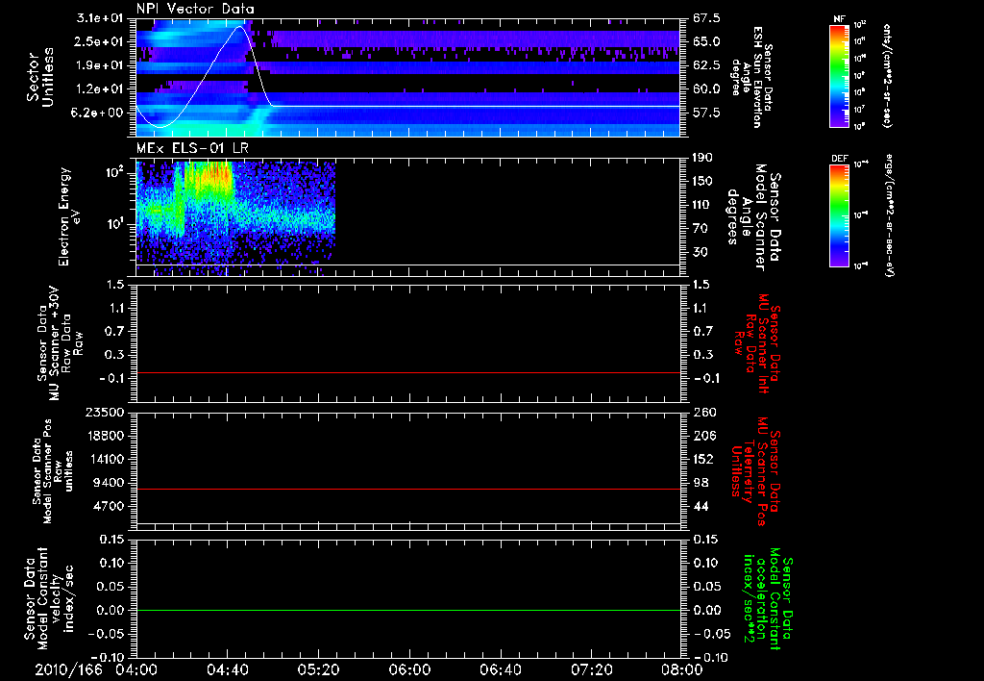Click the 'ergs/(cm**2-sr-sec-eV)' units label

[890, 215]
